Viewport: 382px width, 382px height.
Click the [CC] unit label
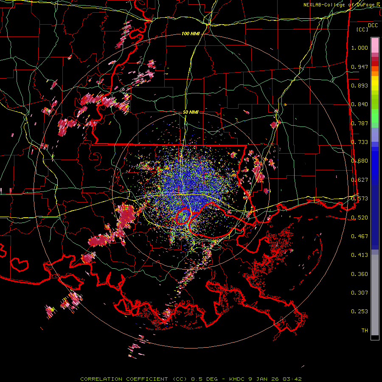point(362,29)
